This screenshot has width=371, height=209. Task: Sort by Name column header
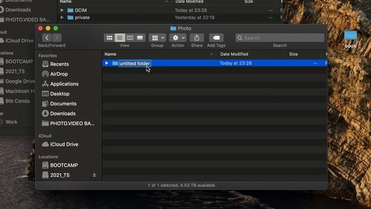(110, 54)
